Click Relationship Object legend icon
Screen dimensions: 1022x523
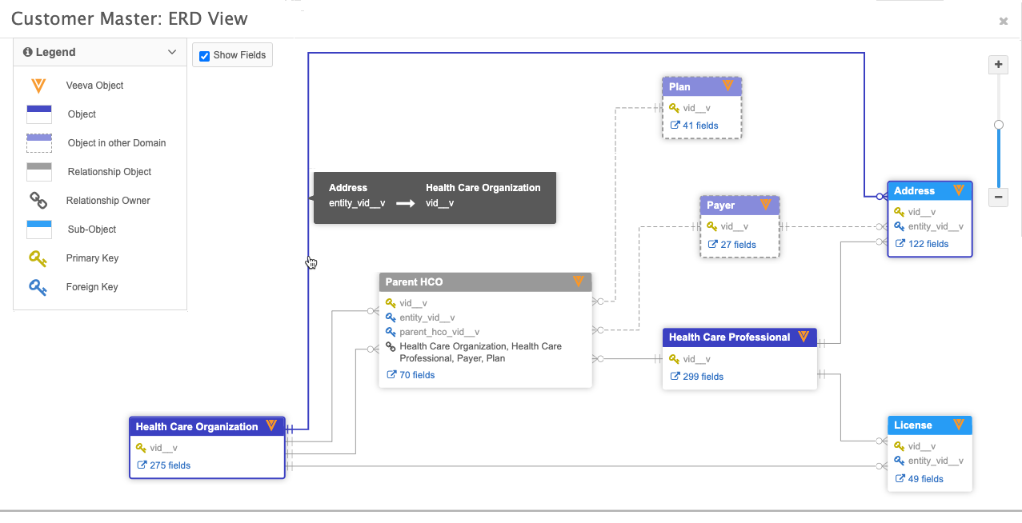pos(39,172)
